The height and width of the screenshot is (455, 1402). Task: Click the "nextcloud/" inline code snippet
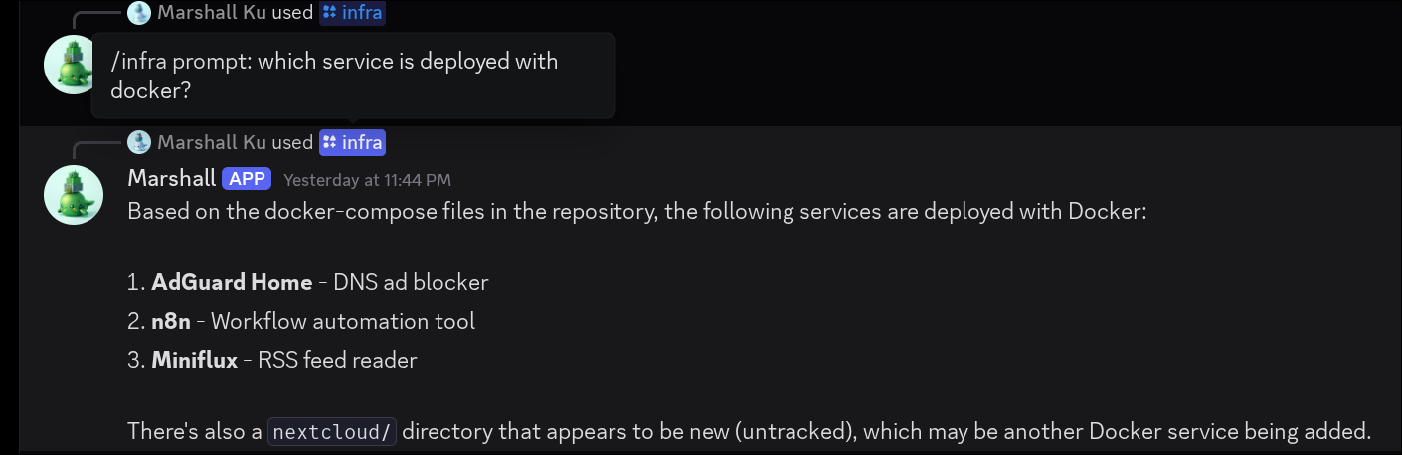point(332,432)
